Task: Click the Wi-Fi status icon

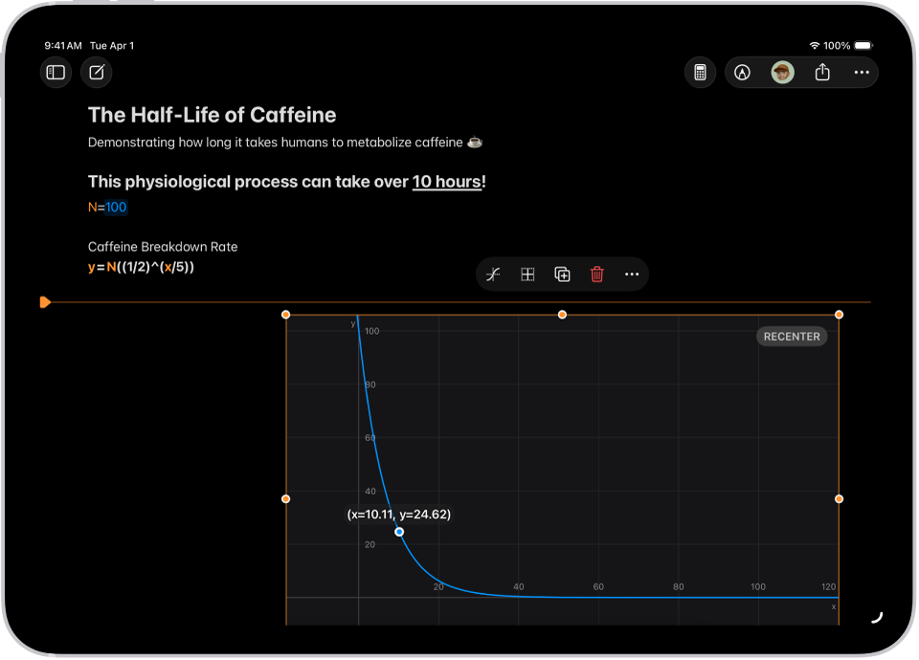Action: [x=816, y=44]
